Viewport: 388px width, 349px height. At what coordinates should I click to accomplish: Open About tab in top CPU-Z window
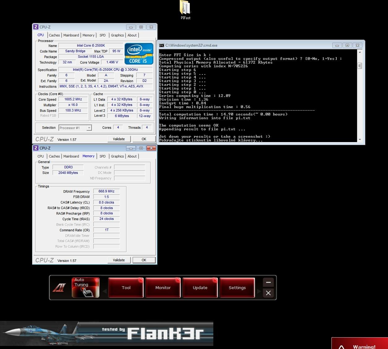[x=132, y=36]
